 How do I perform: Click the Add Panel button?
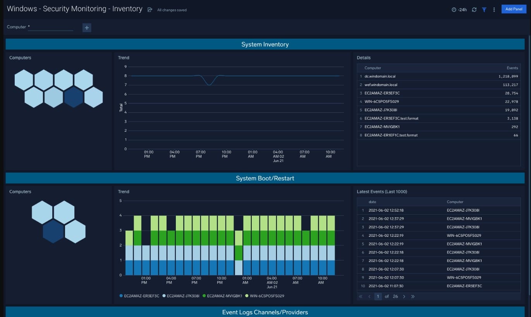(514, 9)
